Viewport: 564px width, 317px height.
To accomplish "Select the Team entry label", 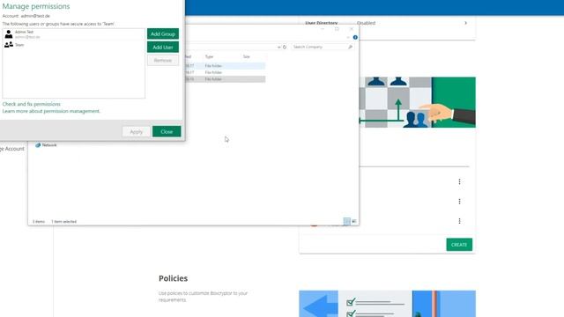I will click(19, 45).
